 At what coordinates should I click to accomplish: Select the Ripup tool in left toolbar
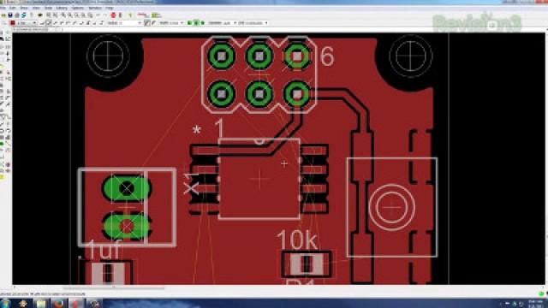8,117
